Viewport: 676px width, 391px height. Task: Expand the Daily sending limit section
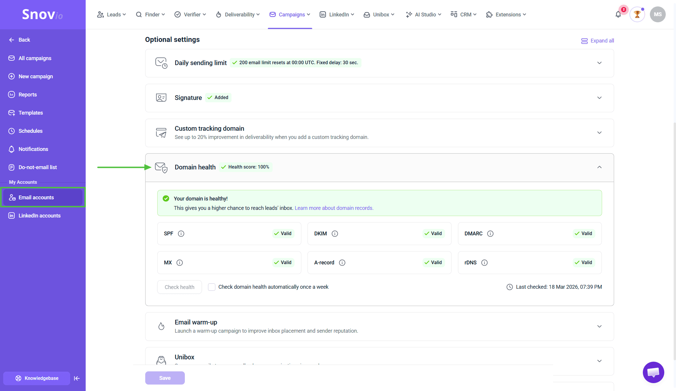click(x=599, y=63)
